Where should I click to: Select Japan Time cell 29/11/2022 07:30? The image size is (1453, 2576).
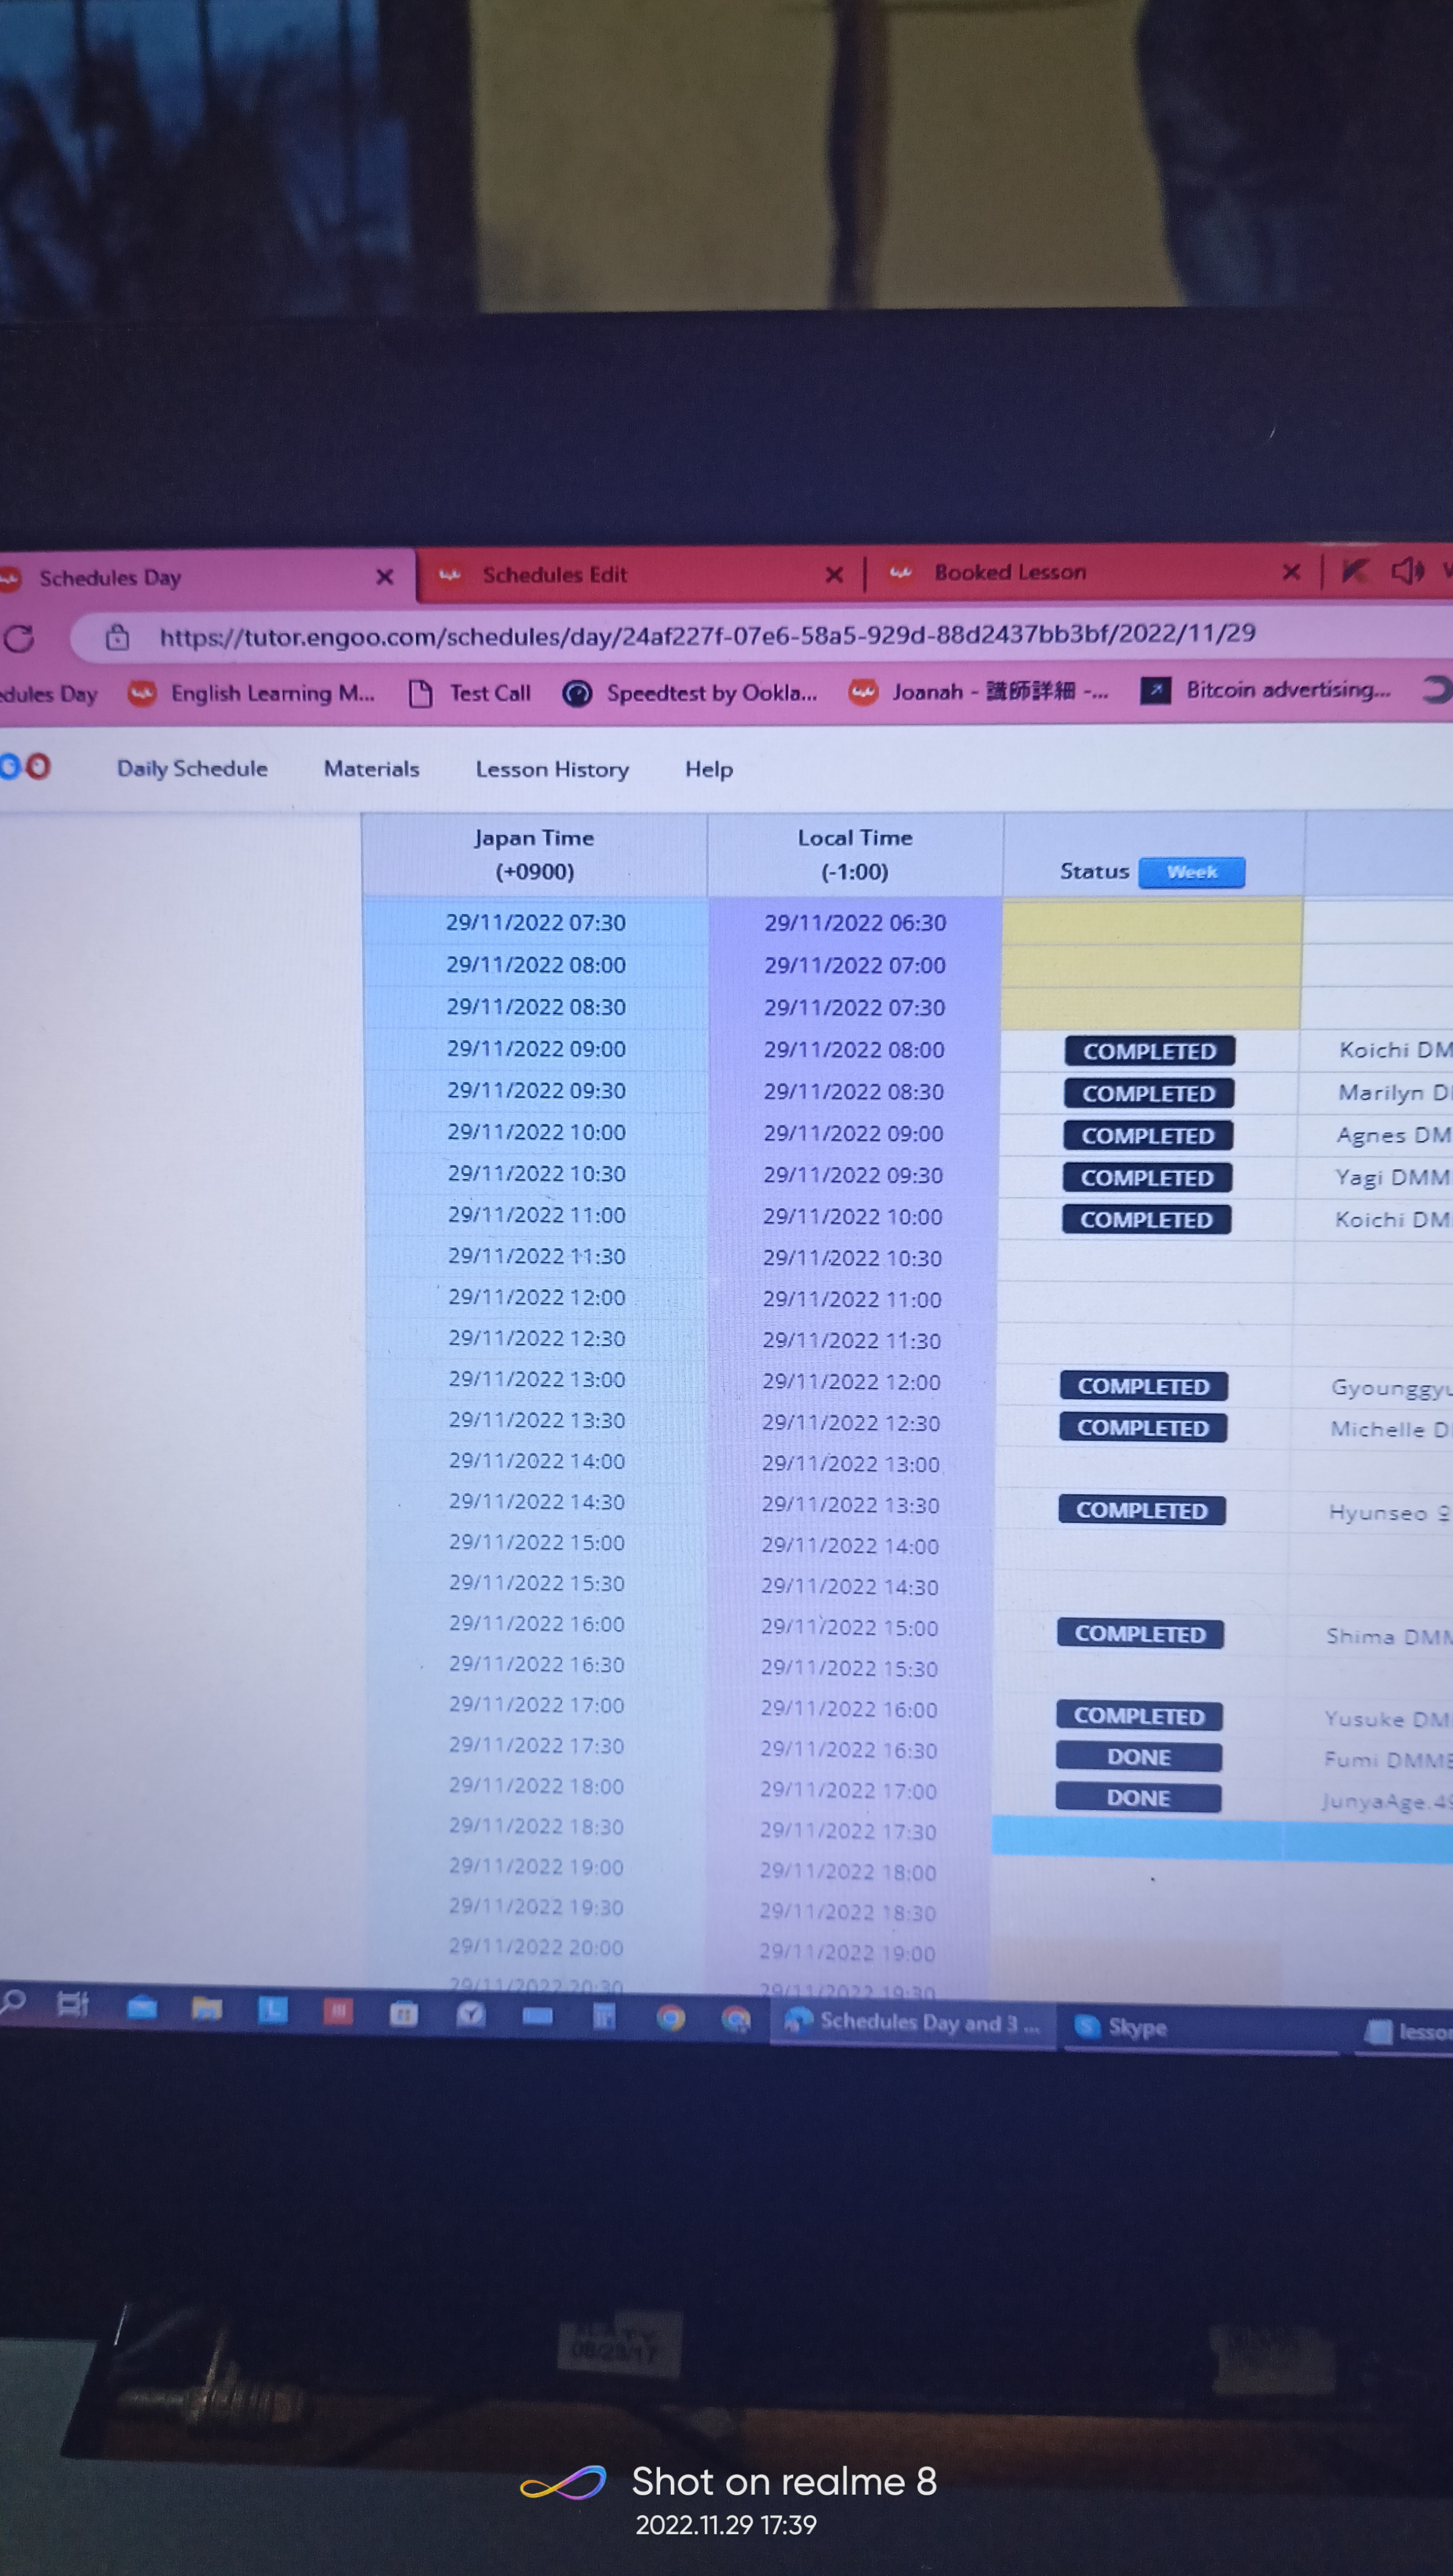[x=536, y=922]
